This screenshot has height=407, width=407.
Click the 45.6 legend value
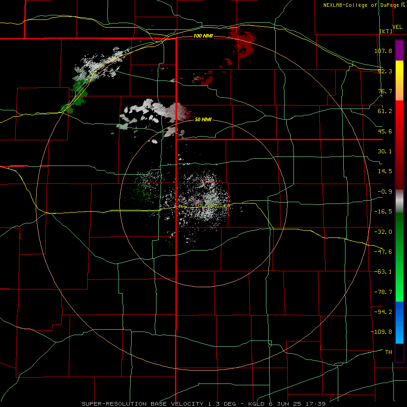coord(385,131)
